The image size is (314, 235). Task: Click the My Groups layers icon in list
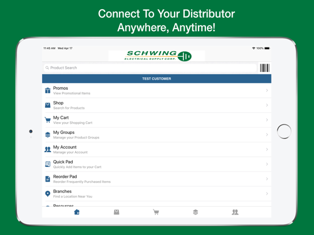(48, 135)
